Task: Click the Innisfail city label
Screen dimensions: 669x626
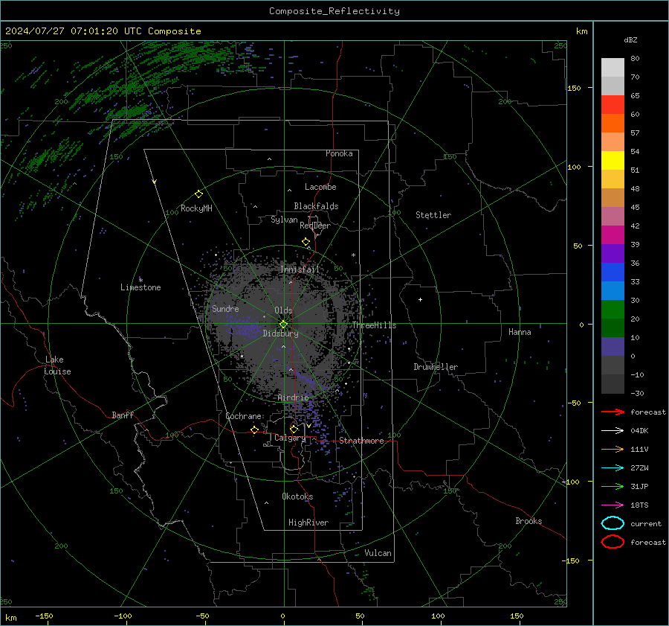Action: click(x=300, y=269)
